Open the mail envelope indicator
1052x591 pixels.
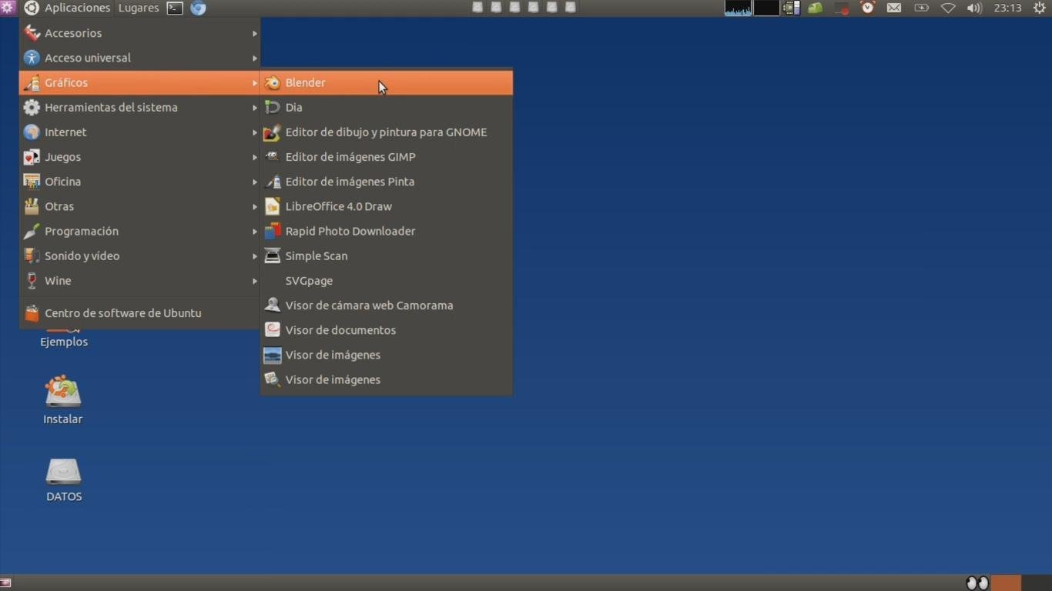pos(894,8)
